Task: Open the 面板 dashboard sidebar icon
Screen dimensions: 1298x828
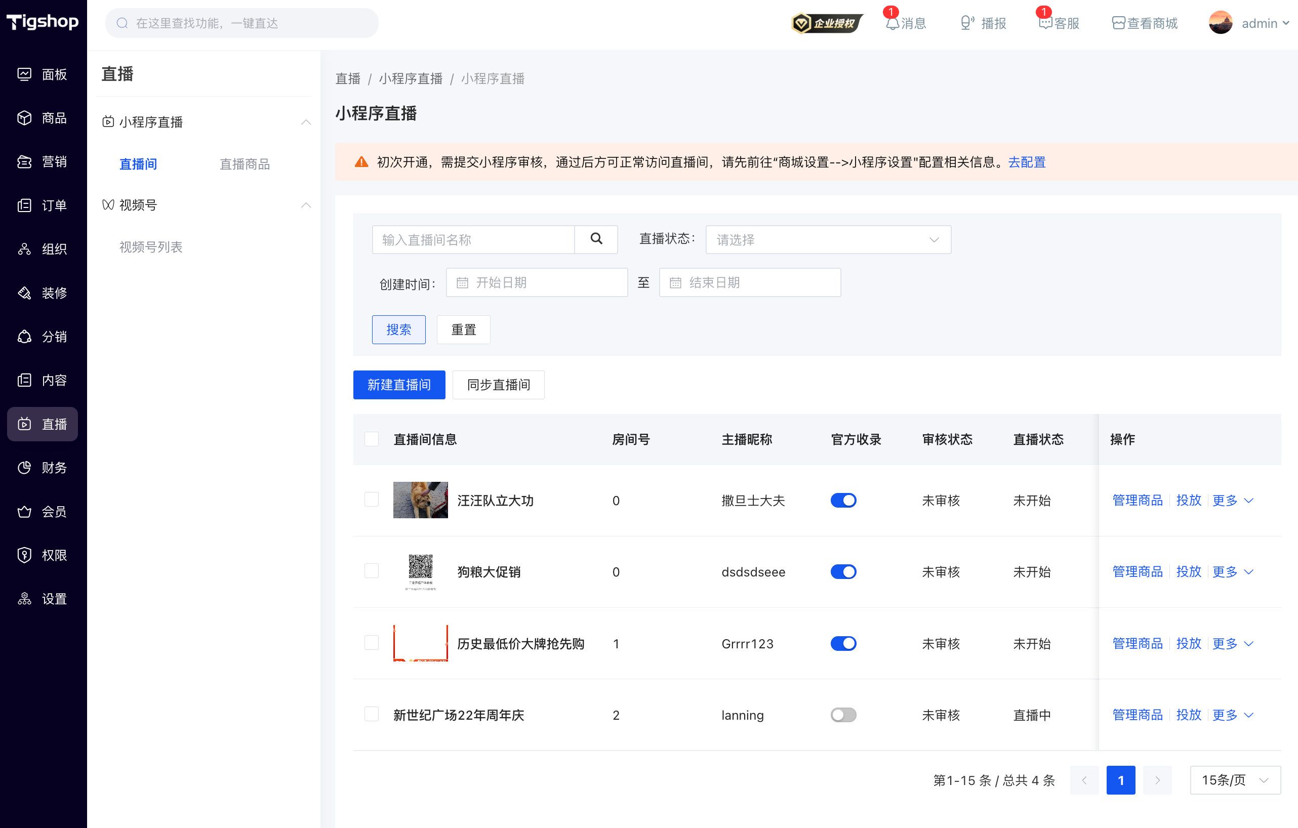Action: coord(24,74)
